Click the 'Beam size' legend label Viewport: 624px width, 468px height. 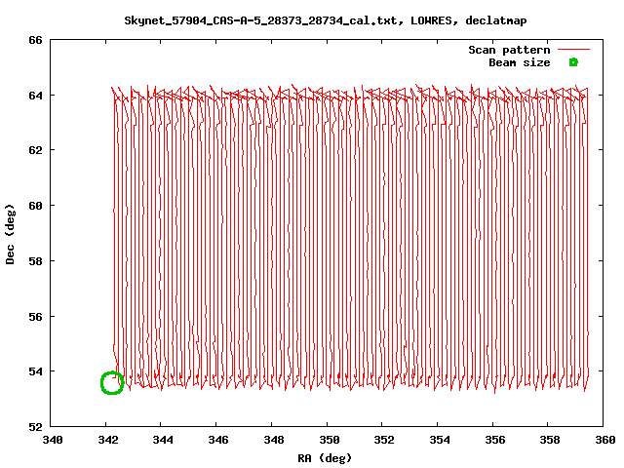[520, 62]
